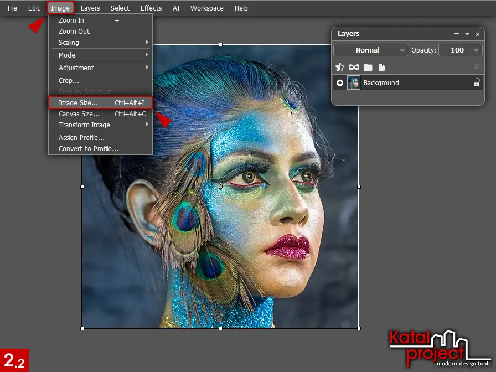Toggle the Background layer lock icon

476,83
